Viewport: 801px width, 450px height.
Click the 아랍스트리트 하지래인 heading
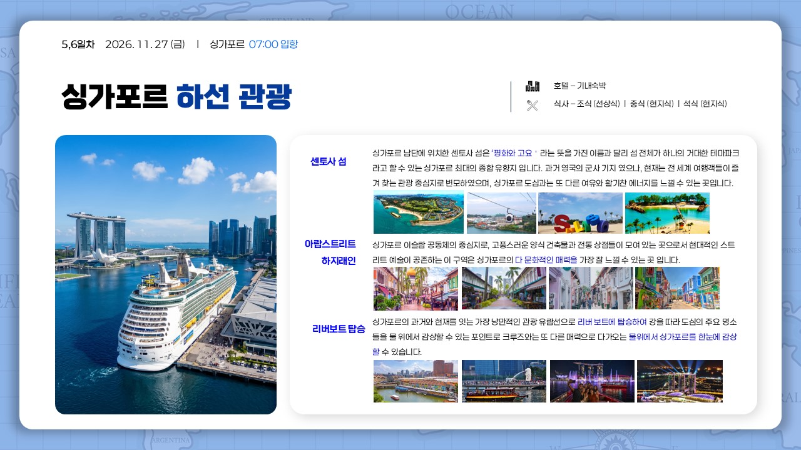pos(330,252)
